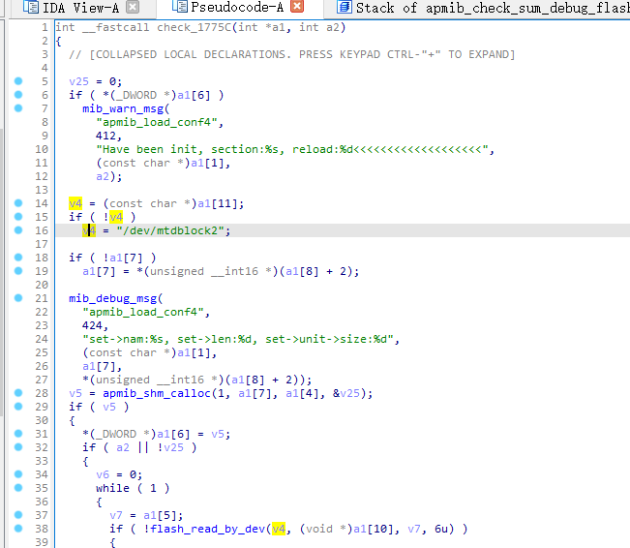
Task: Click the Stack view tab icon
Action: (345, 7)
